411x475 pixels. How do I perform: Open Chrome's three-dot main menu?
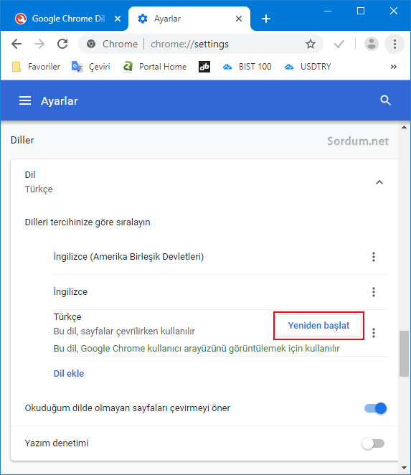(x=395, y=44)
